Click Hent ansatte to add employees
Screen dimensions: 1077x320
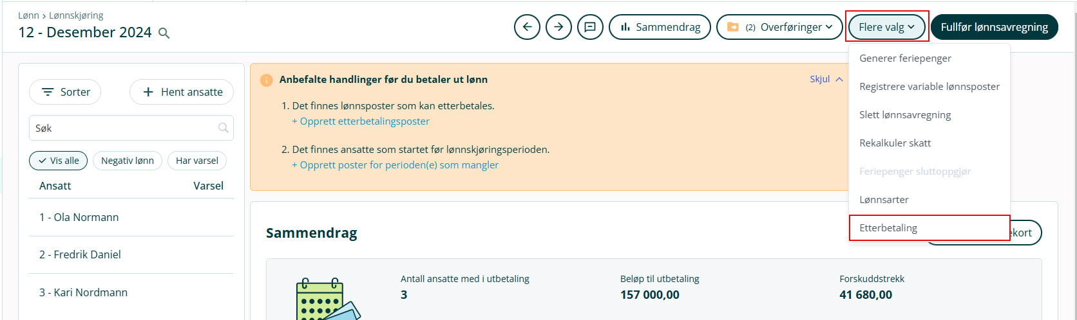[182, 92]
